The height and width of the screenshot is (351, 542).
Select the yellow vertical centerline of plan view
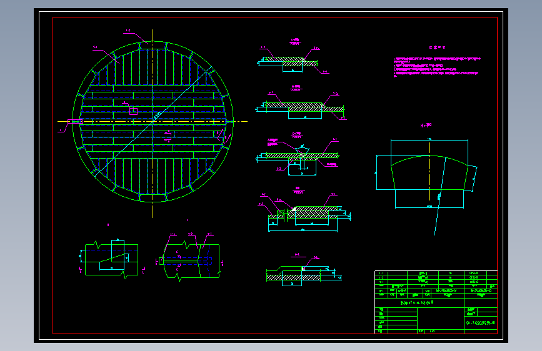tap(153, 123)
